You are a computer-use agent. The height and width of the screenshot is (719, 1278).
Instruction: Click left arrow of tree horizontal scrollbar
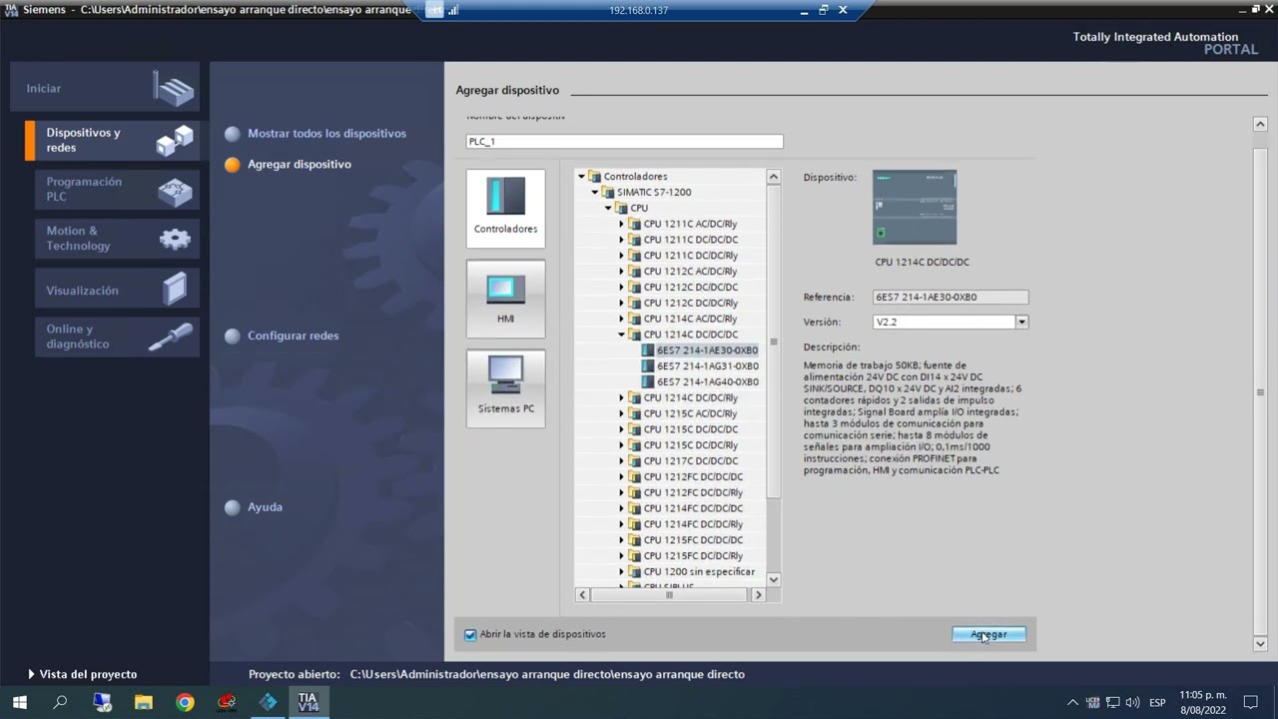point(583,594)
